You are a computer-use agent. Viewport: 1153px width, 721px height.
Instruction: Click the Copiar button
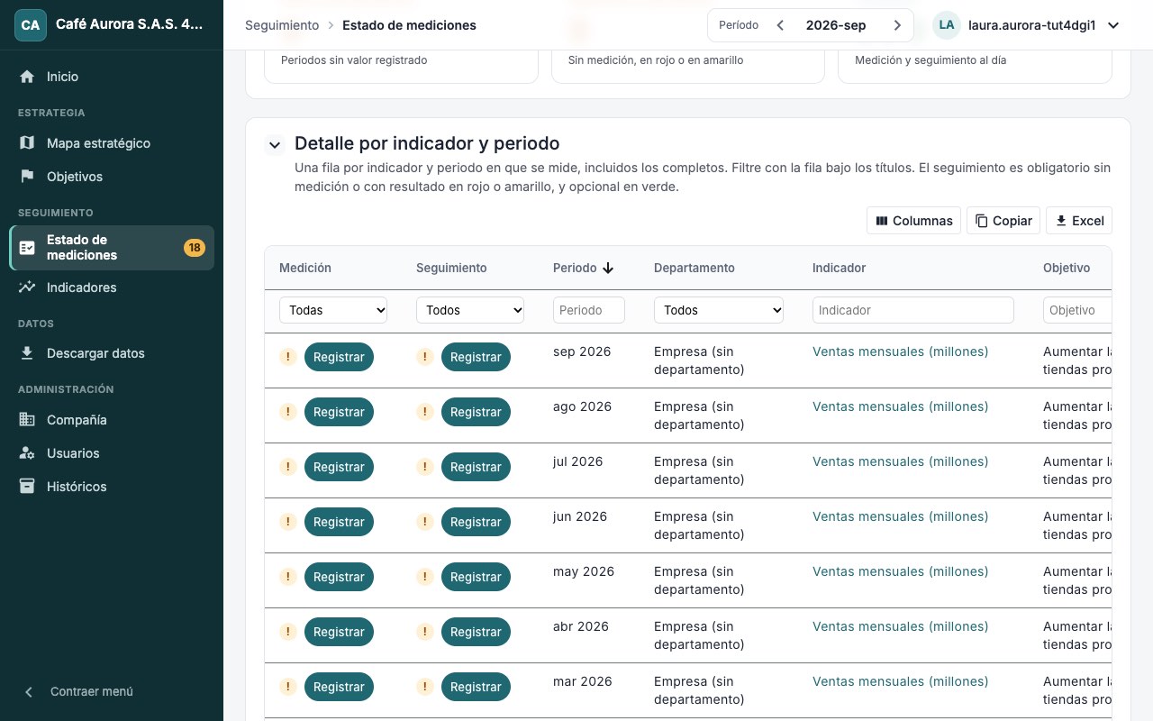click(x=1003, y=221)
